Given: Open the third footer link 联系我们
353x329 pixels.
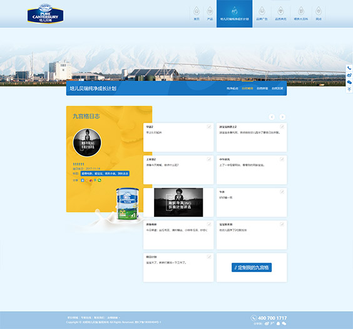Looking at the screenshot, I should [100, 318].
